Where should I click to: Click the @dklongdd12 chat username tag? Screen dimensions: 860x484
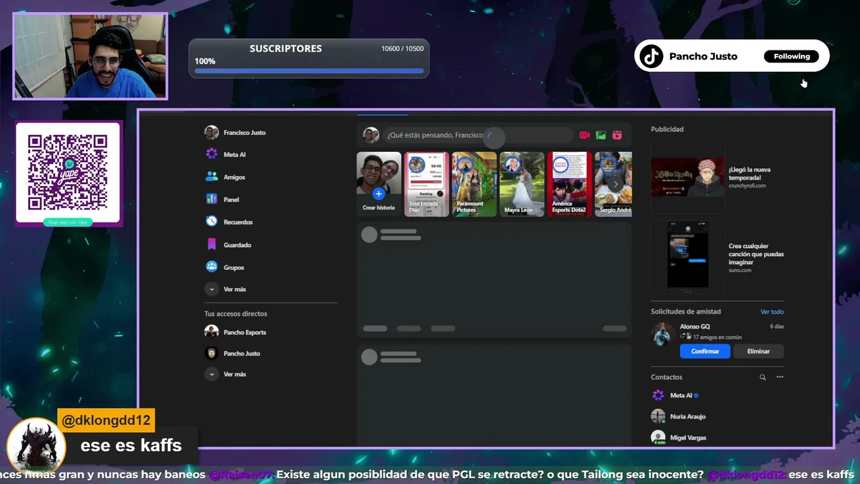106,421
